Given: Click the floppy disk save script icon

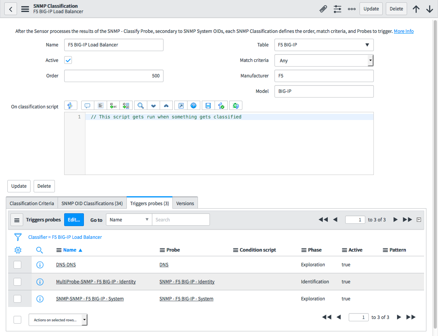Looking at the screenshot, I should point(208,105).
